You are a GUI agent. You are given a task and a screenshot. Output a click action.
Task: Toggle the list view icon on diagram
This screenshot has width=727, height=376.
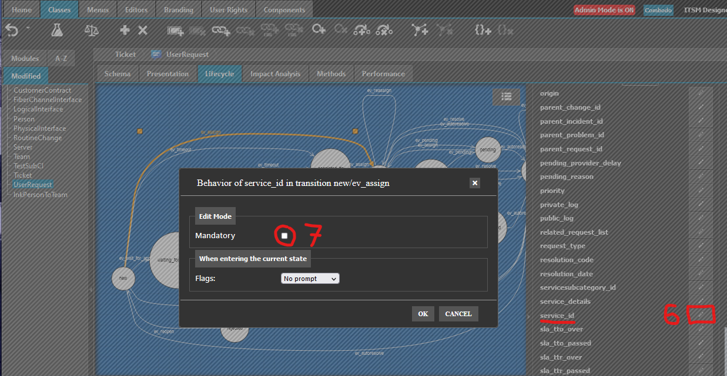pos(506,96)
